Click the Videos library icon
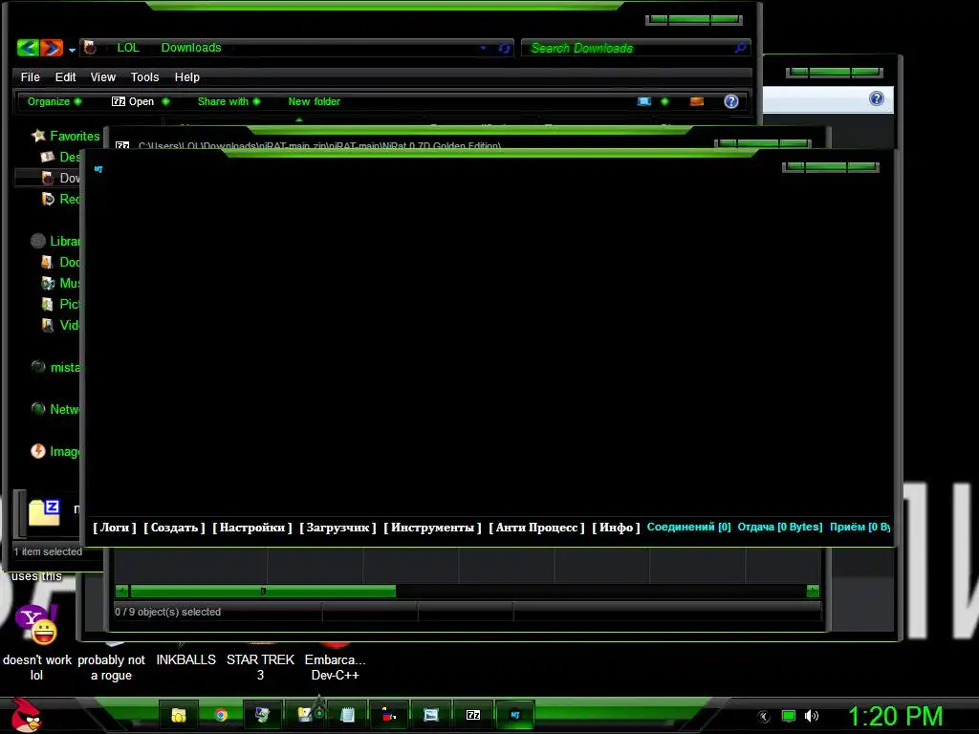The image size is (979, 734). coord(48,325)
